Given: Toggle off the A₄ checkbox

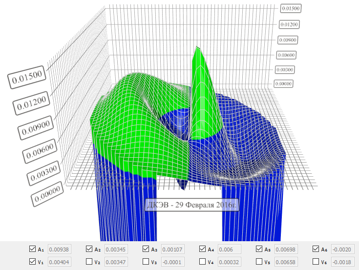Looking at the screenshot, I should [x=203, y=249].
